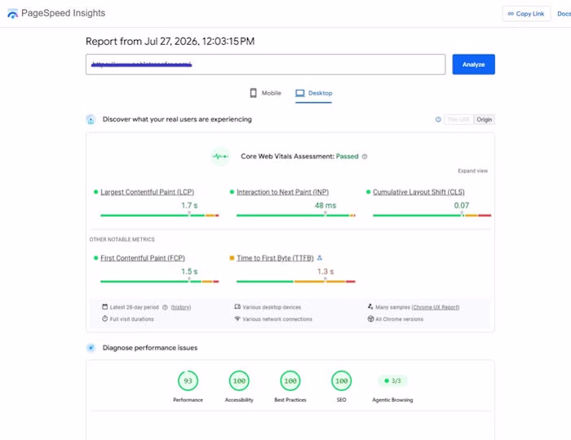Switch to the Desktop tab

[x=313, y=93]
